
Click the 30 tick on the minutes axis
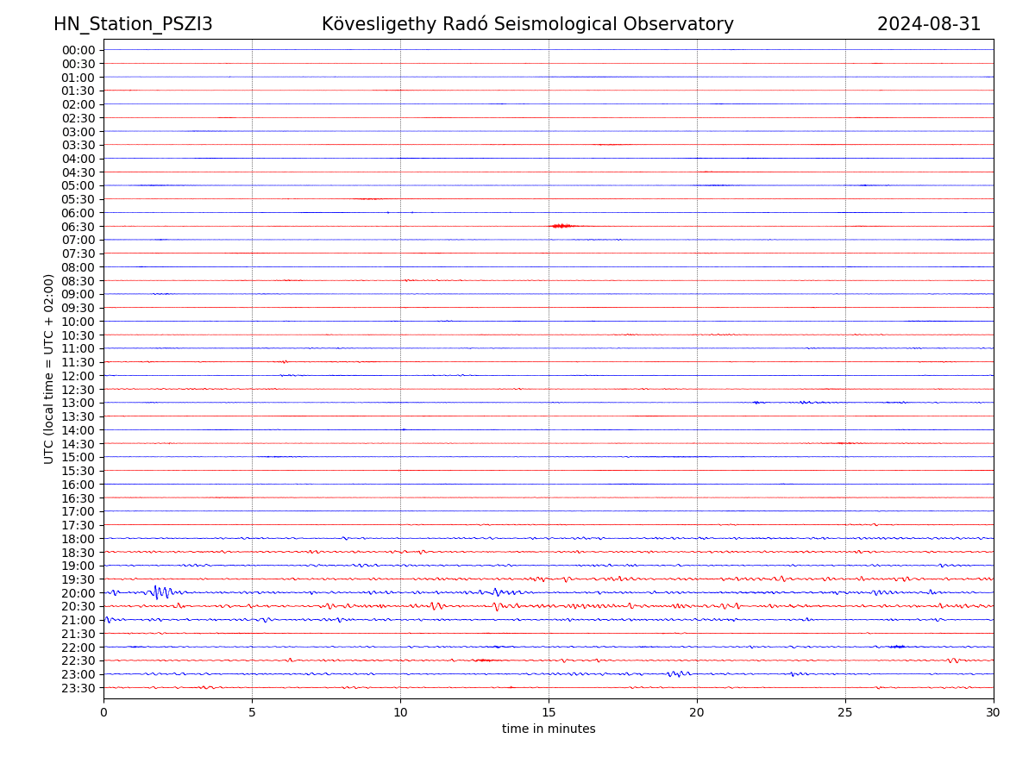point(994,713)
